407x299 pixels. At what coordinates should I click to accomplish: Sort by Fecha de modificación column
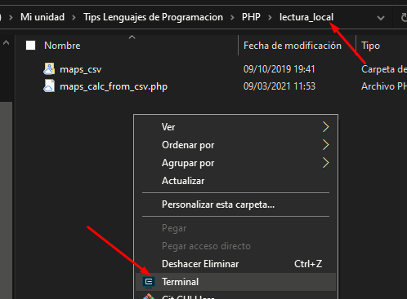click(x=293, y=46)
